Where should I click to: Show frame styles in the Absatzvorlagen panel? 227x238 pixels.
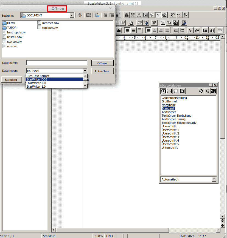(176, 91)
